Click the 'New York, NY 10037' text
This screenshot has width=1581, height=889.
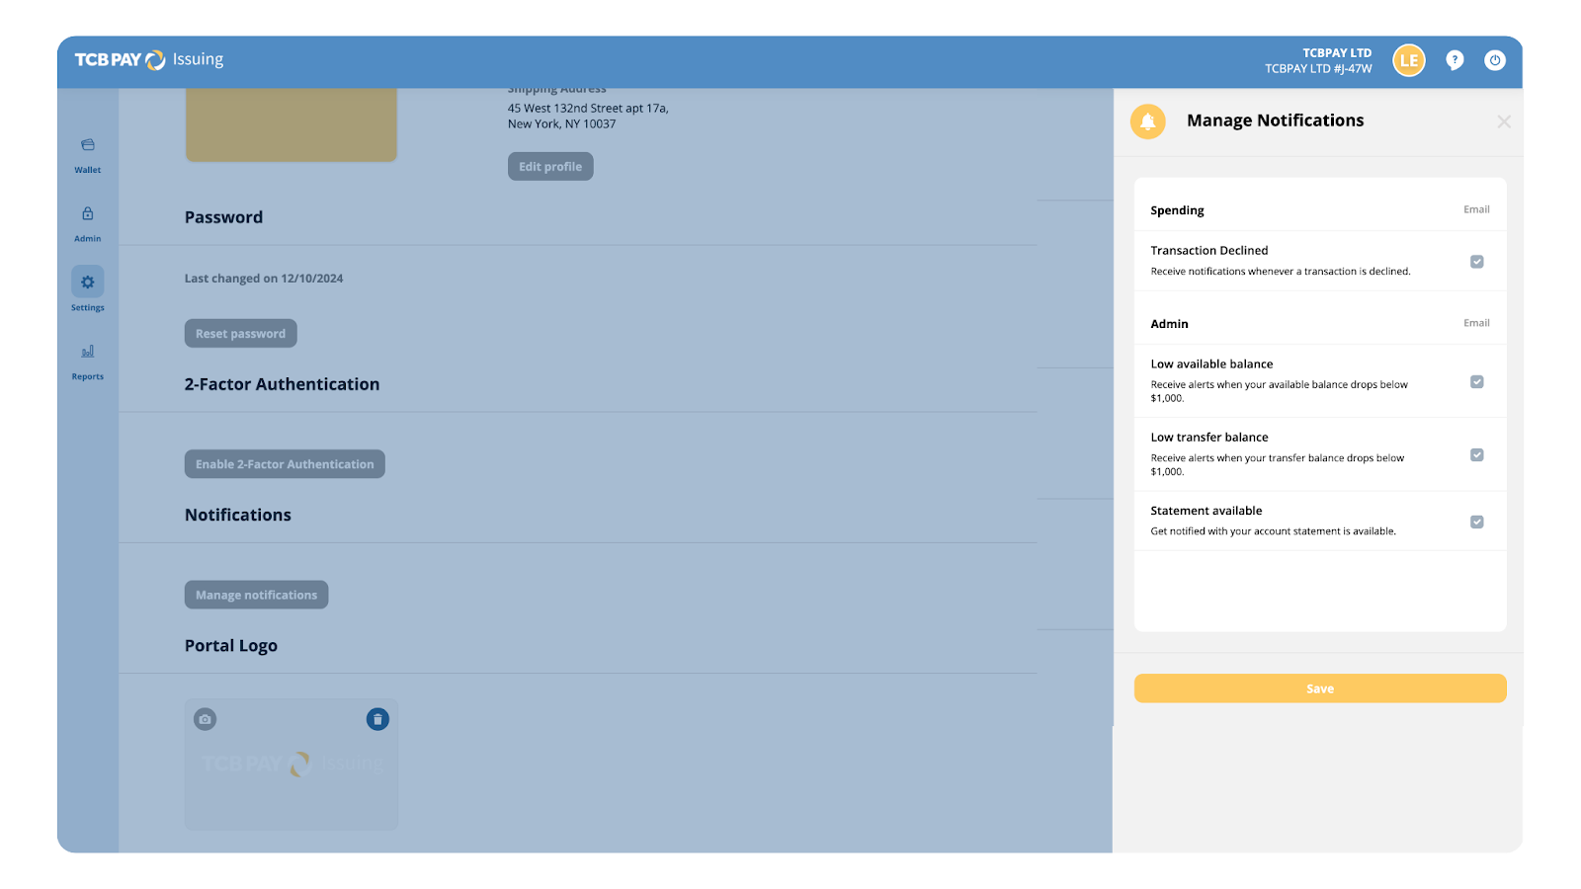[x=561, y=124]
